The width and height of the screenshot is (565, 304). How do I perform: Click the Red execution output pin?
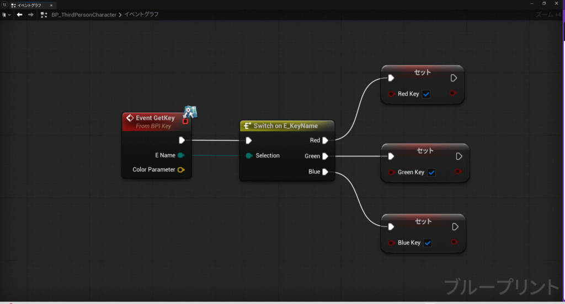(x=325, y=140)
